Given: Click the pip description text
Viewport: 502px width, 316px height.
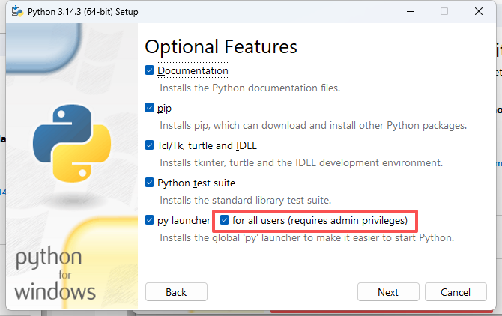Looking at the screenshot, I should (313, 125).
